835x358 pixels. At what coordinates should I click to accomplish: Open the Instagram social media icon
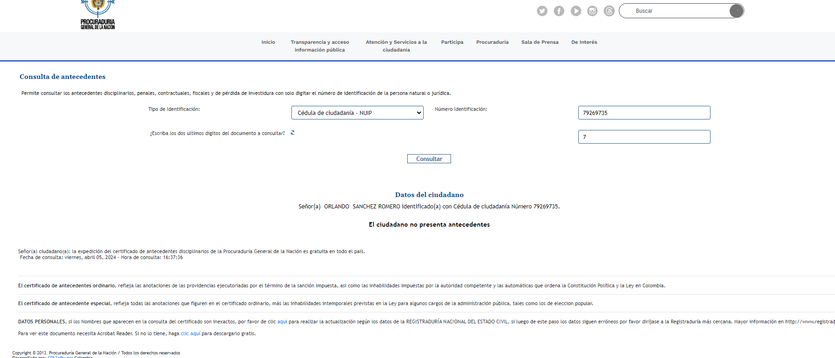(592, 11)
